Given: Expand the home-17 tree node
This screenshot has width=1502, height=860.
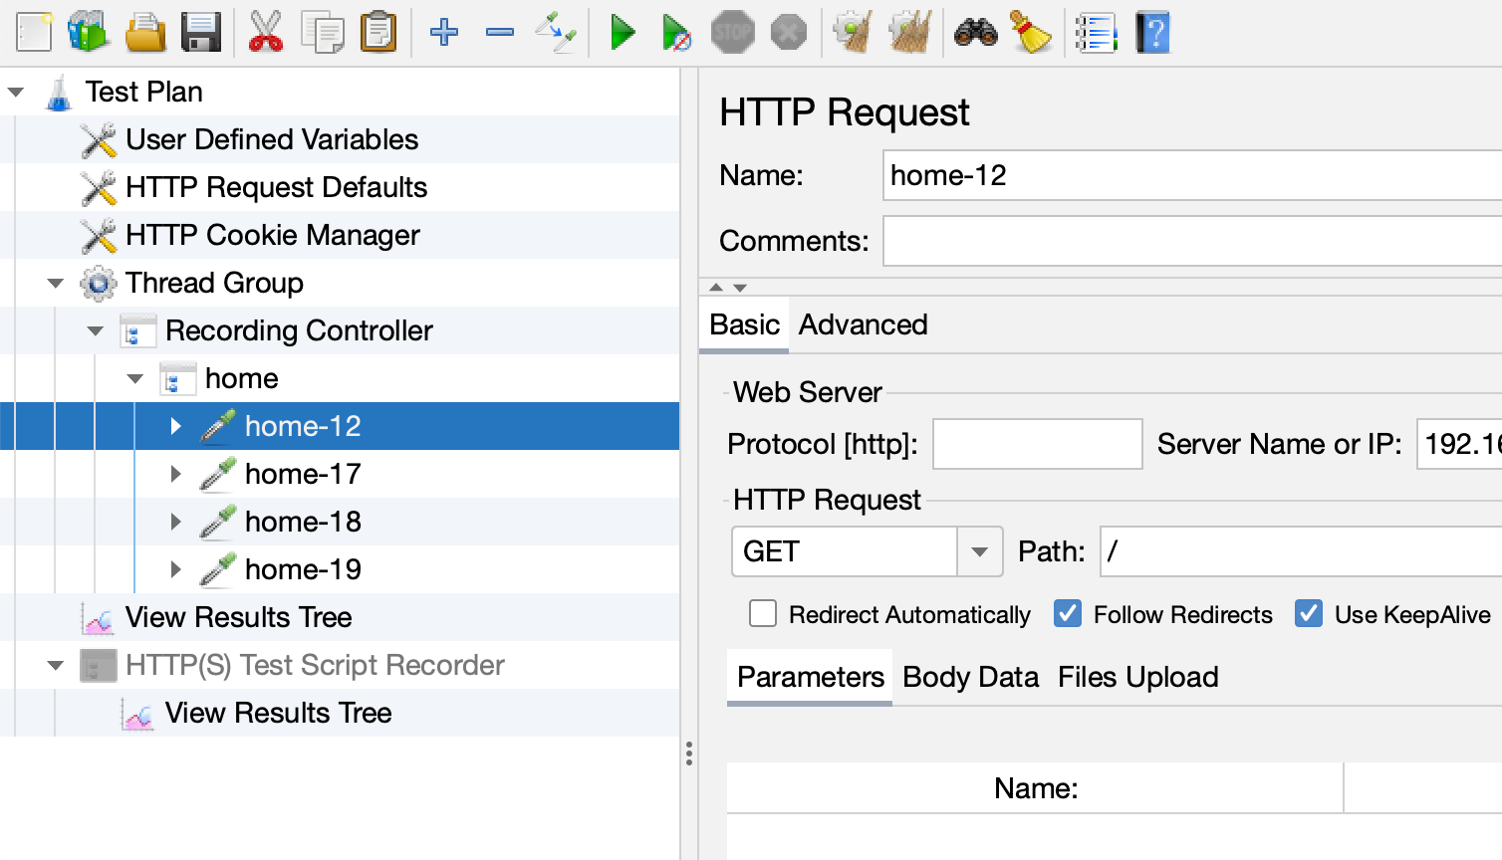Looking at the screenshot, I should [175, 474].
